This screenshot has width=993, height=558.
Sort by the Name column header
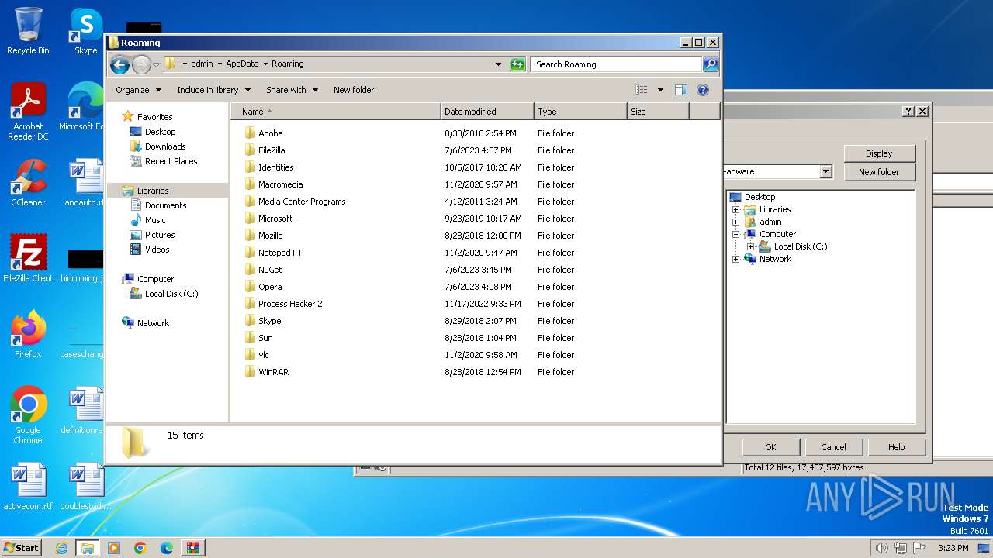[x=335, y=112]
